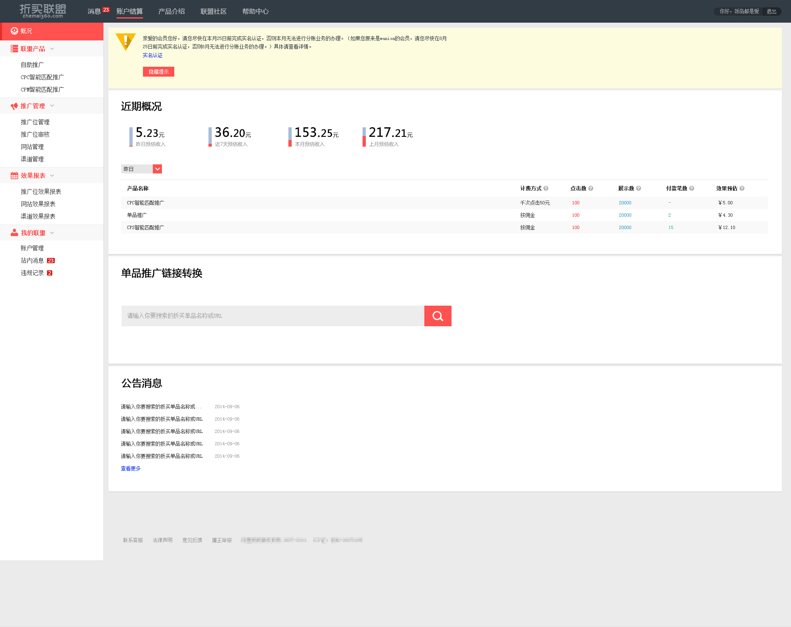Image resolution: width=791 pixels, height=627 pixels.
Task: Click the help icon next to 计费方式
Action: (546, 188)
